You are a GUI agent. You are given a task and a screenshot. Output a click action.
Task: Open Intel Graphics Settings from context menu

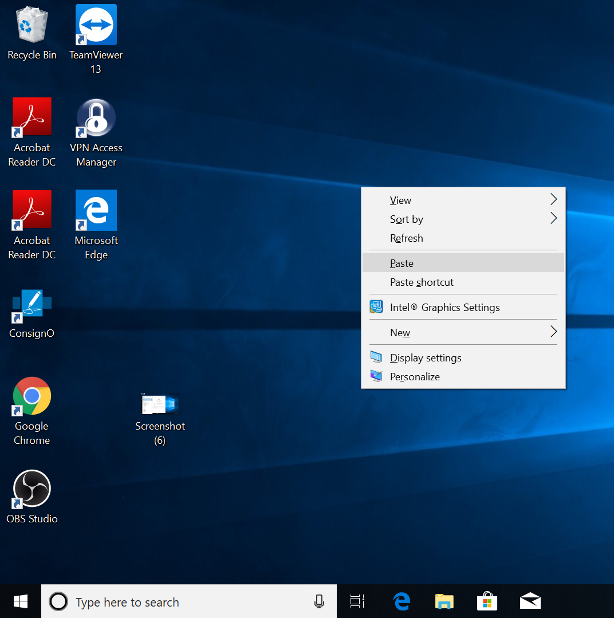click(463, 307)
